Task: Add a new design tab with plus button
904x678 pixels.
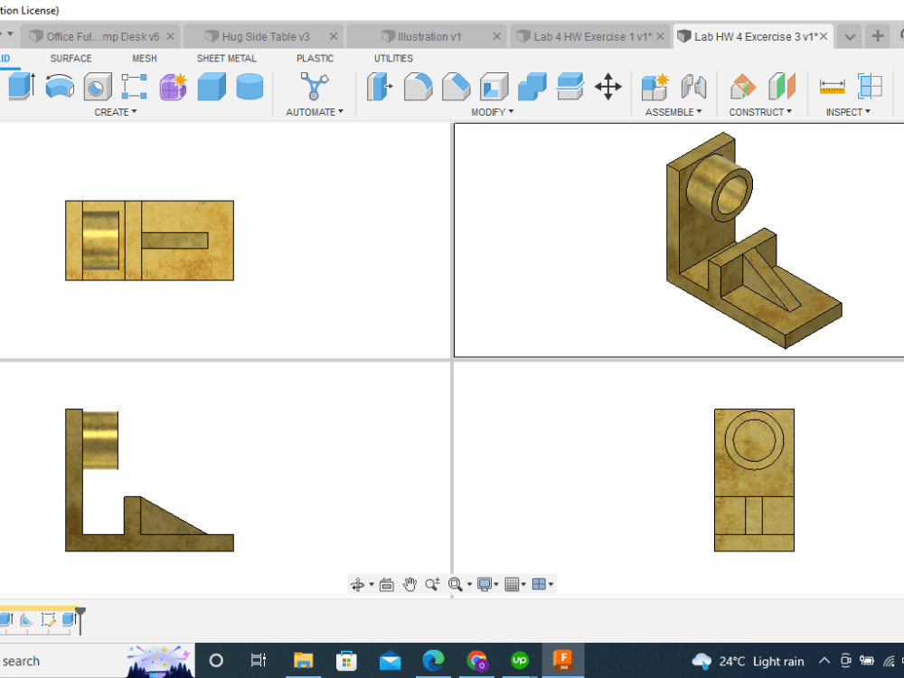Action: pos(878,36)
